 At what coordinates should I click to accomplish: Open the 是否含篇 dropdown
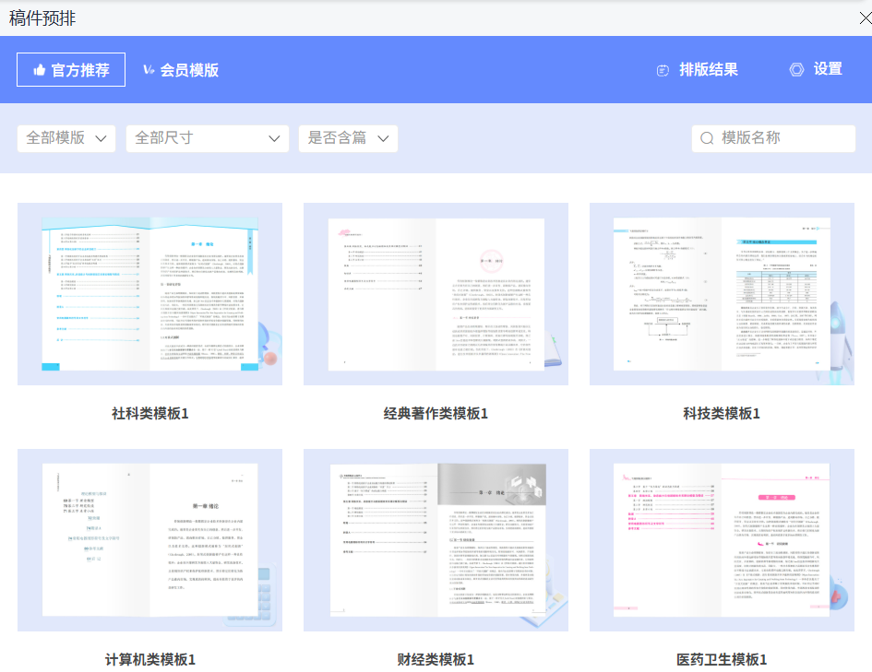[348, 138]
